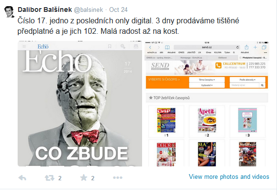Open the Oct 24 tweet timestamp
This screenshot has height=195, width=277.
point(118,10)
